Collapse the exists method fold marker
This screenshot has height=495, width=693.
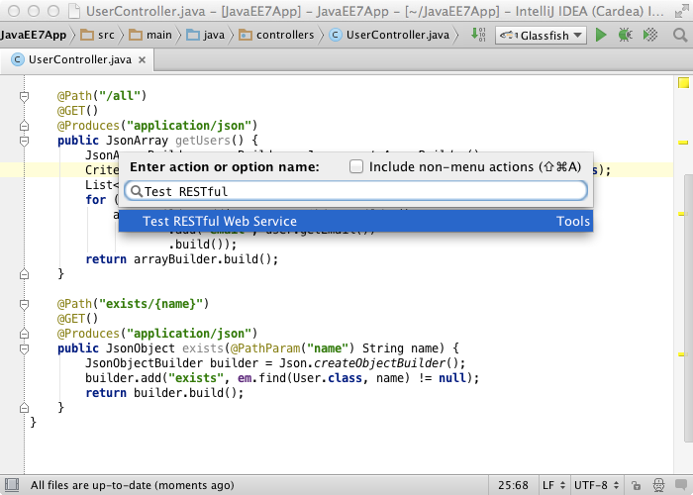25,348
